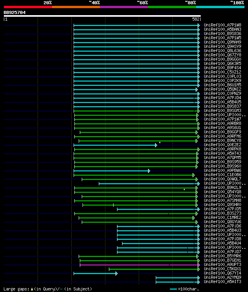Click the arrowhead ending the UniRef100_A7PJD5 alignment

(x=199, y=210)
